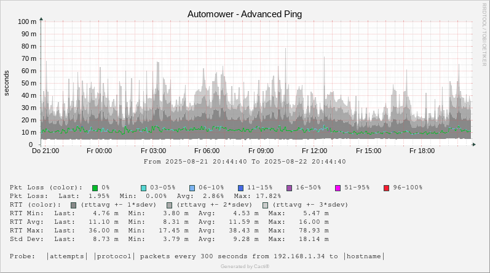Screen dimensions: 490x273
Task: Click the 'Fr 06:00' x-axis label
Action: click(207, 151)
